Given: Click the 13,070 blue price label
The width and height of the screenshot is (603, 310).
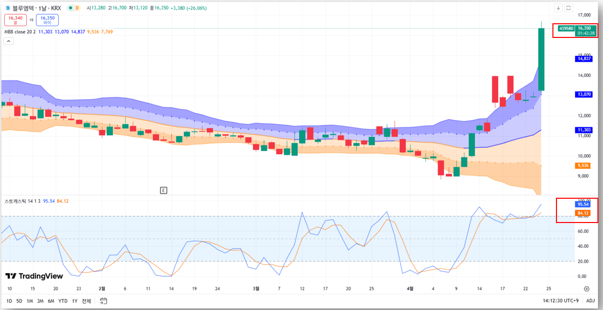Looking at the screenshot, I should [x=584, y=94].
